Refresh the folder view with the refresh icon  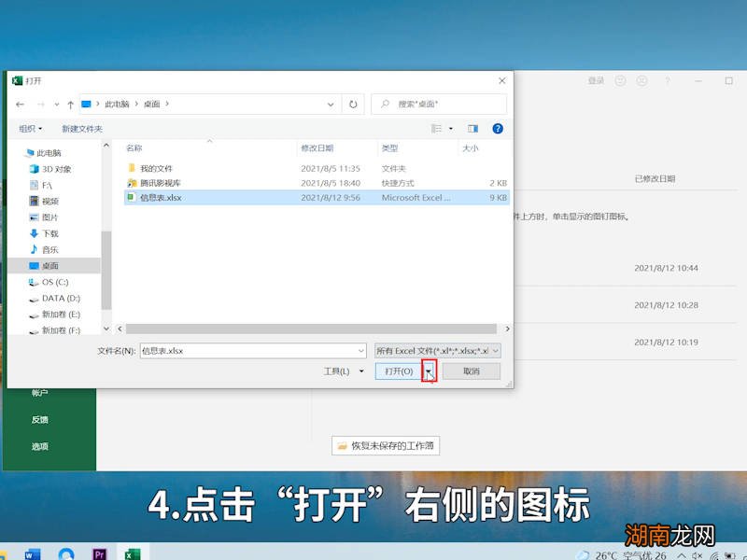[x=353, y=105]
